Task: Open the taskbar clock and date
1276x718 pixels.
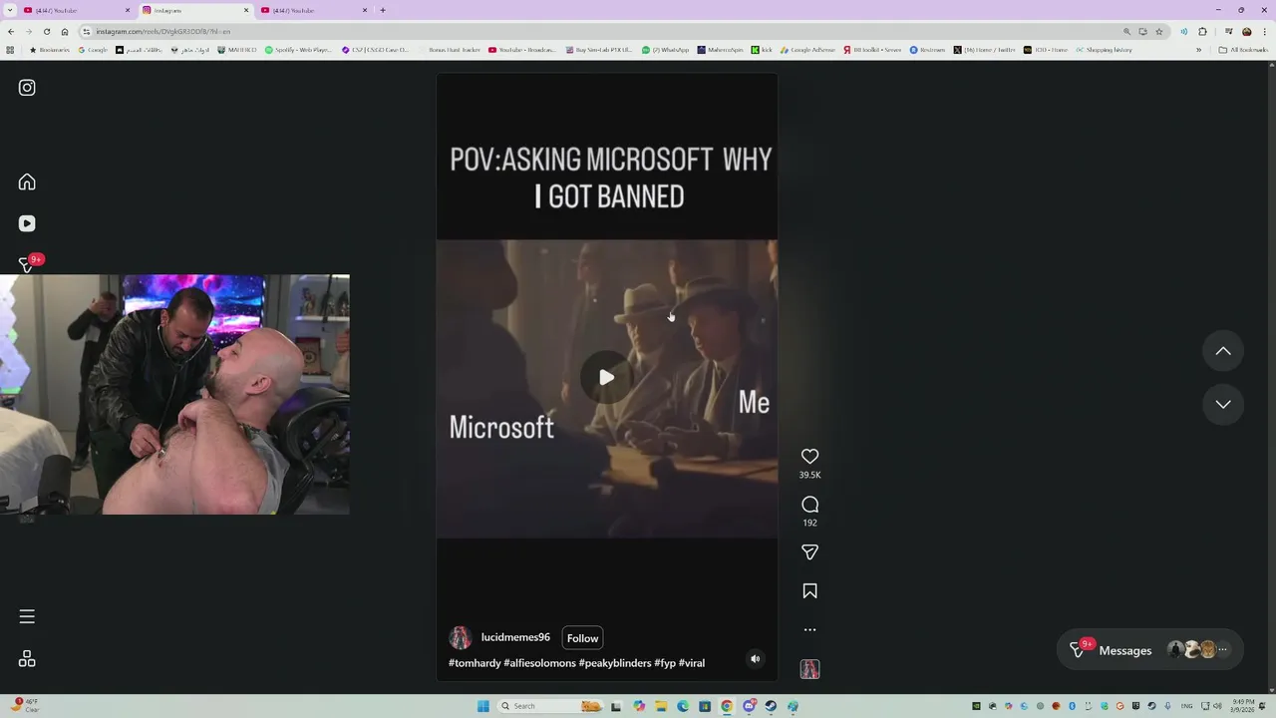Action: coord(1242,706)
